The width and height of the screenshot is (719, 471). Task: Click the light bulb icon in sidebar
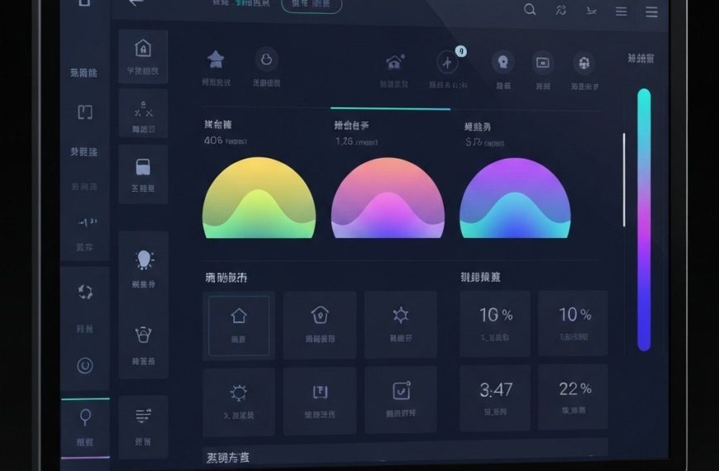click(144, 259)
